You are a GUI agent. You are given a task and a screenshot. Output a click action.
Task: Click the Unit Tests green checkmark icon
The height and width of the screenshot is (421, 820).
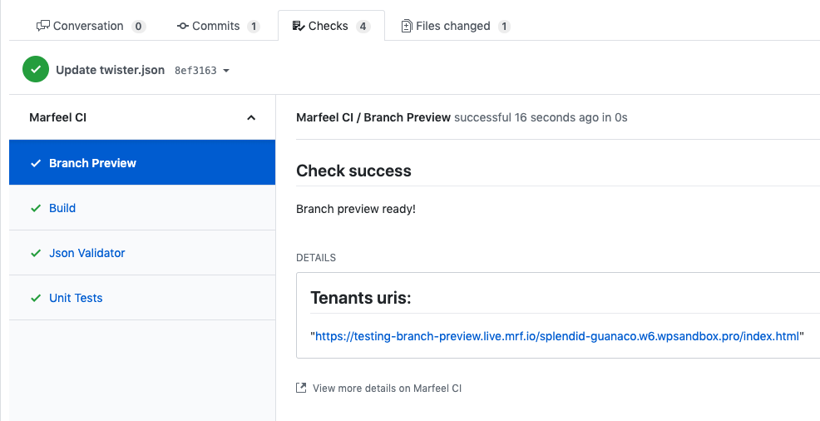[x=36, y=298]
